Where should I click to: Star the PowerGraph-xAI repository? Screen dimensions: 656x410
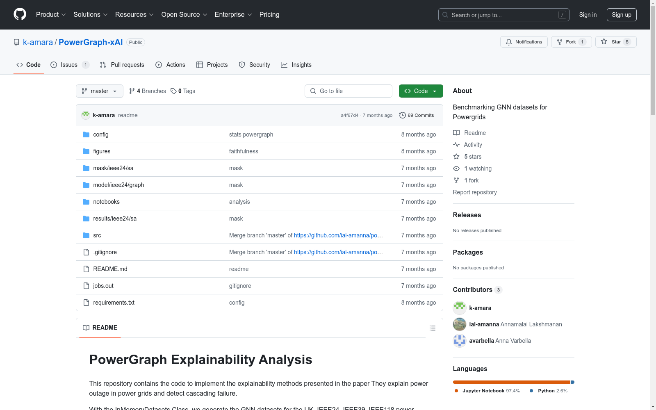pos(615,42)
